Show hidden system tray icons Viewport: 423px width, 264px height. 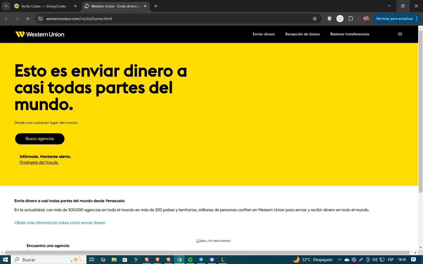340,259
